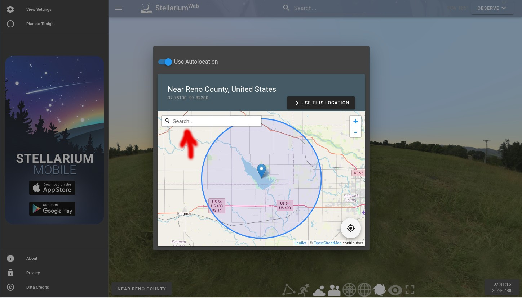This screenshot has width=522, height=298.
Task: Follow the OpenStreetMap contributors link
Action: [x=327, y=243]
